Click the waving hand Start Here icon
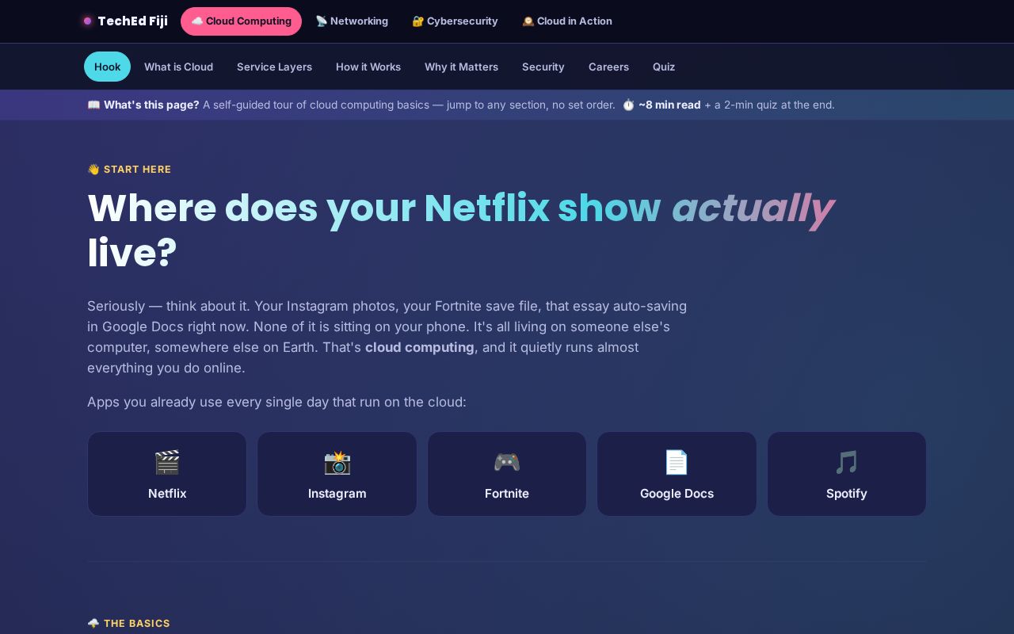Viewport: 1014px width, 634px height. coord(93,170)
